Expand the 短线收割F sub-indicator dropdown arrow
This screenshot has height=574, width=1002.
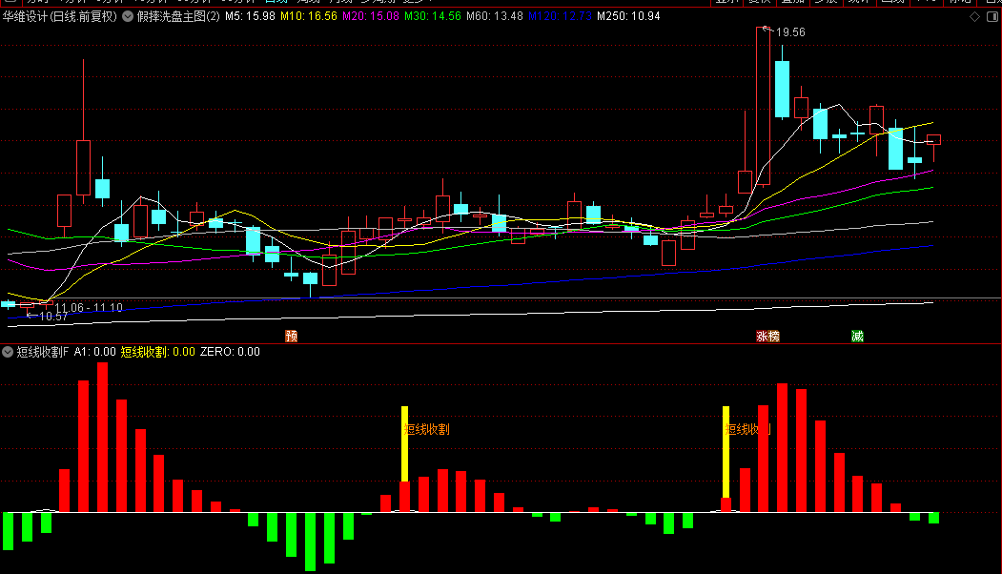click(8, 352)
